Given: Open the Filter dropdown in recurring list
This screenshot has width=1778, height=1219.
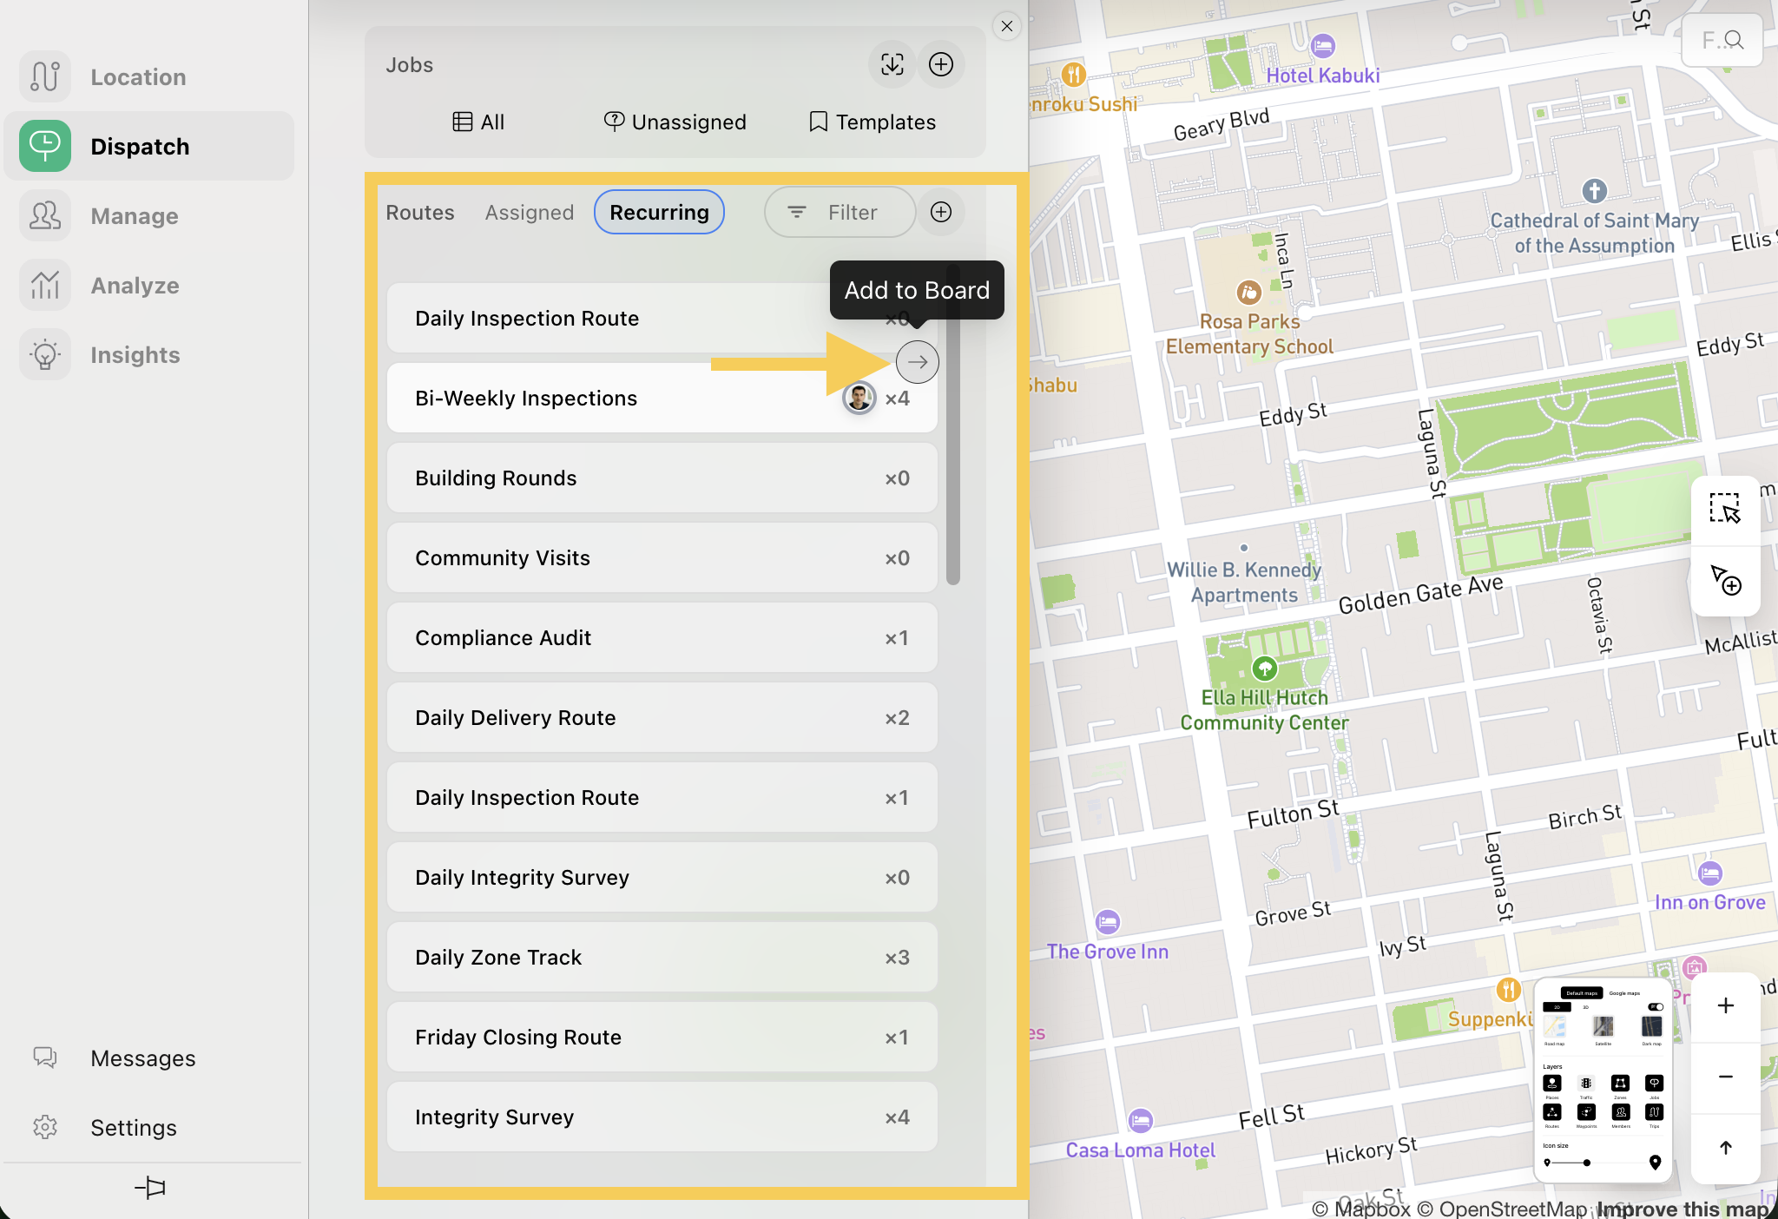Looking at the screenshot, I should (839, 213).
